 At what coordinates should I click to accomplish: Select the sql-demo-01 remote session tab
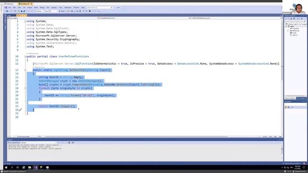pos(25,4)
